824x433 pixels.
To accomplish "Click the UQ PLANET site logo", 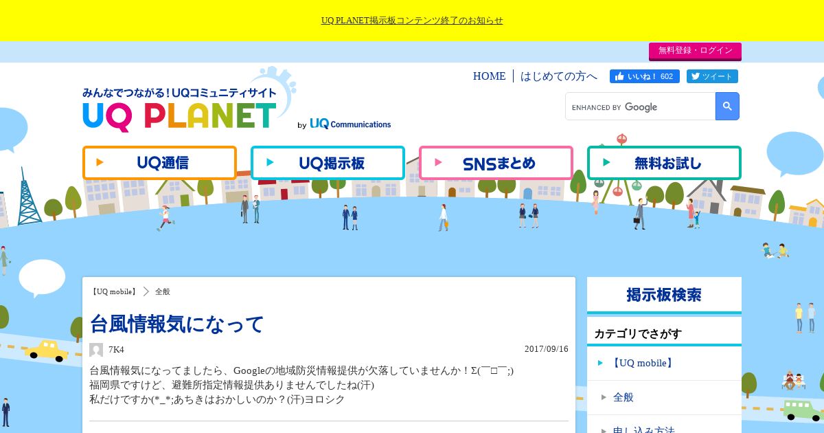I will (x=180, y=110).
